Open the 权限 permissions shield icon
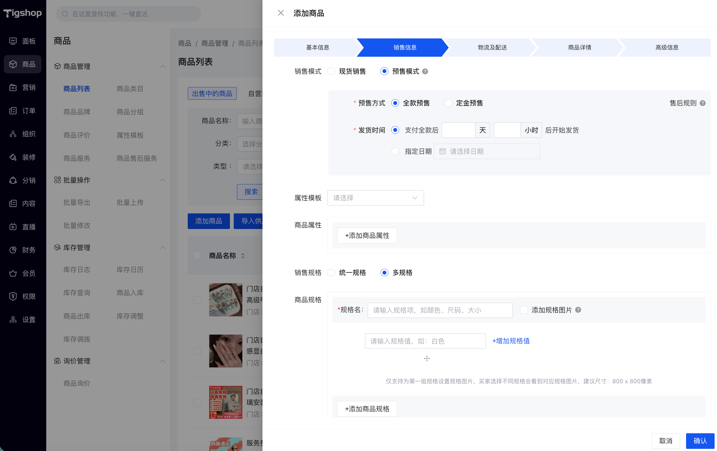This screenshot has height=451, width=717. click(13, 296)
